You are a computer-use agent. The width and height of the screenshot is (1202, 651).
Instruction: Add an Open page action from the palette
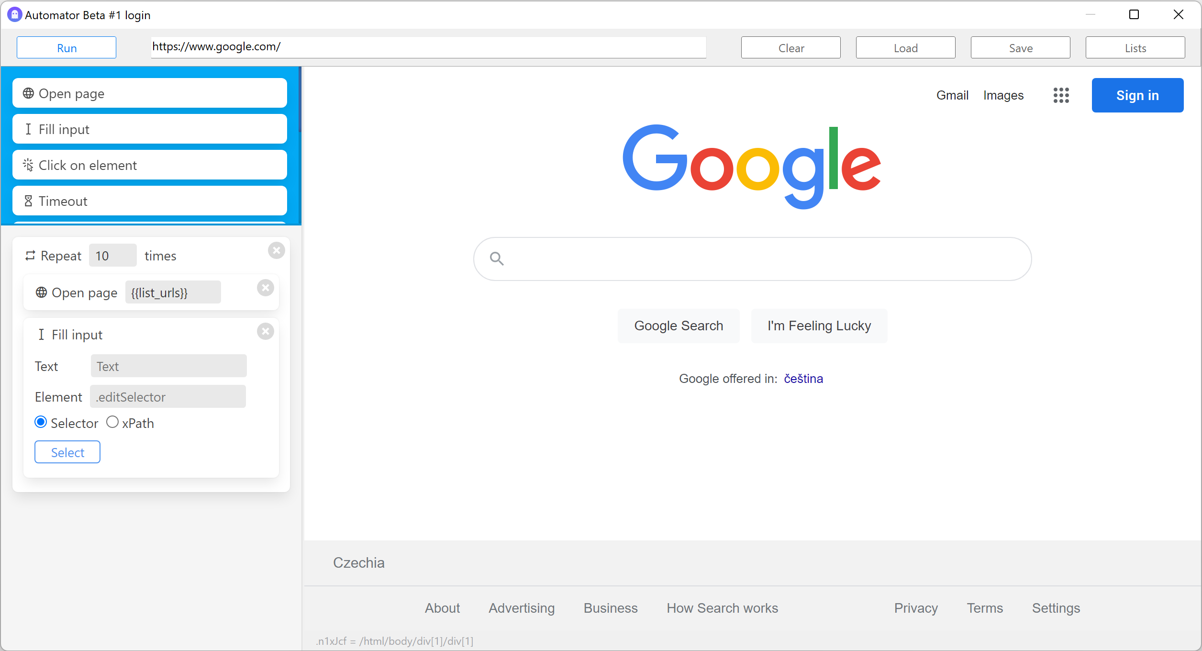pos(150,93)
